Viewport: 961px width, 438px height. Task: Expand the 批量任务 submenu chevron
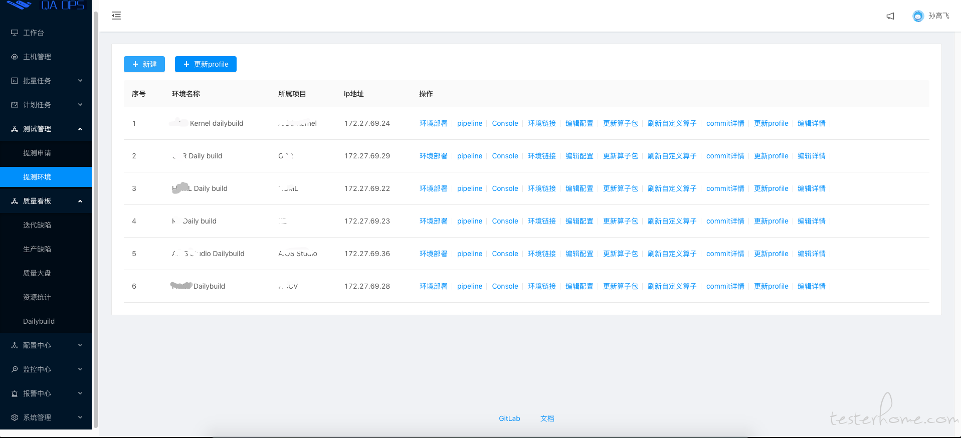[80, 81]
